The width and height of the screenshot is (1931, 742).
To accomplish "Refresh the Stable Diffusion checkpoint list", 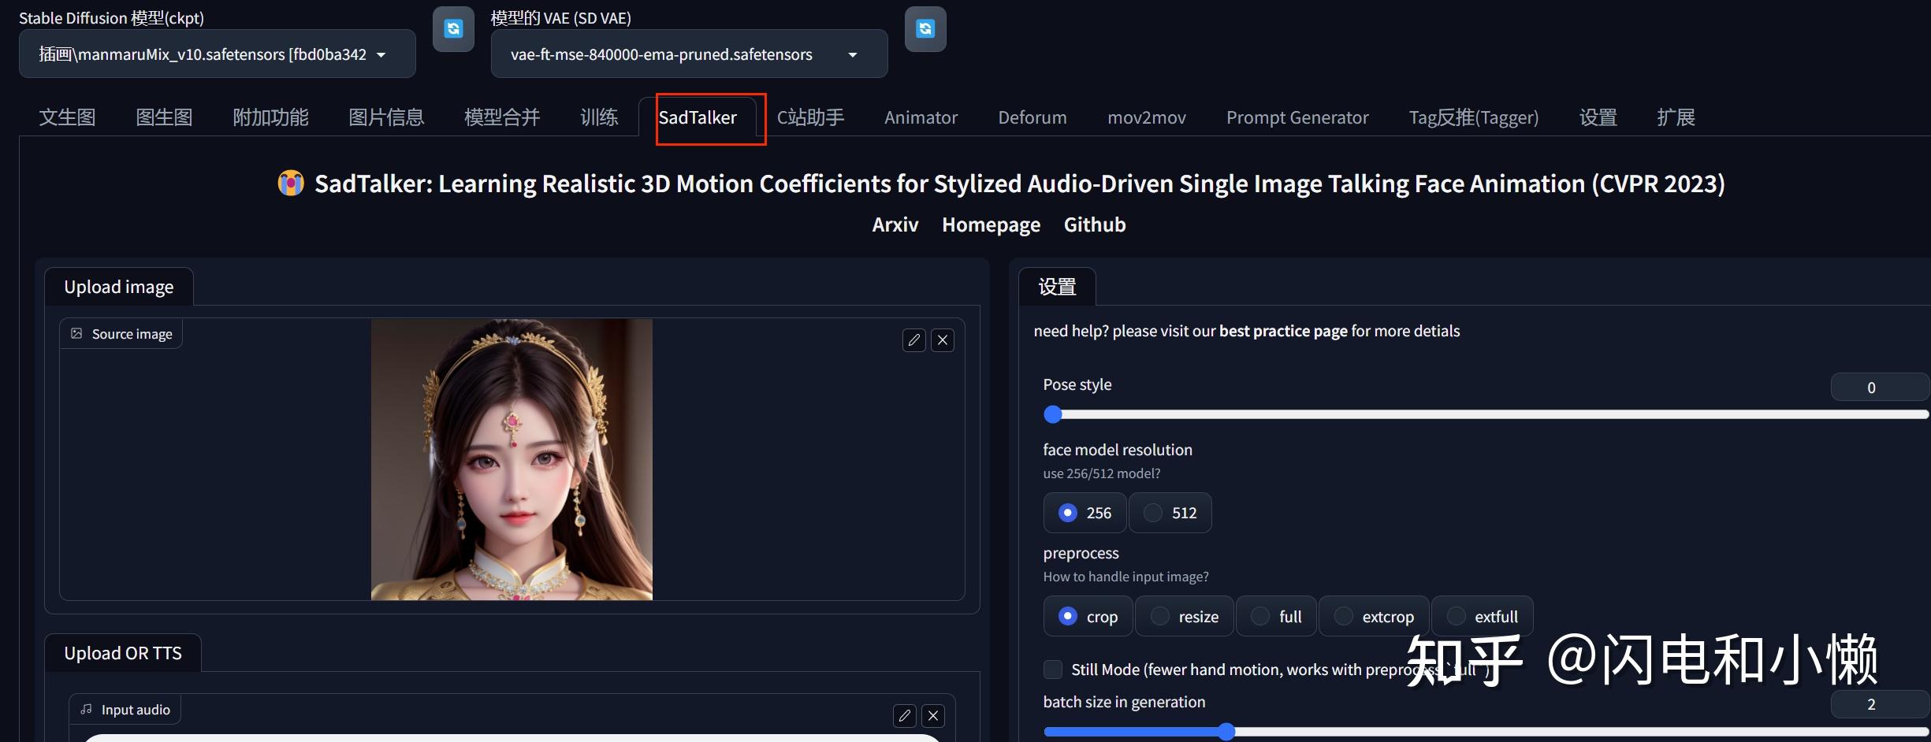I will click(x=453, y=29).
